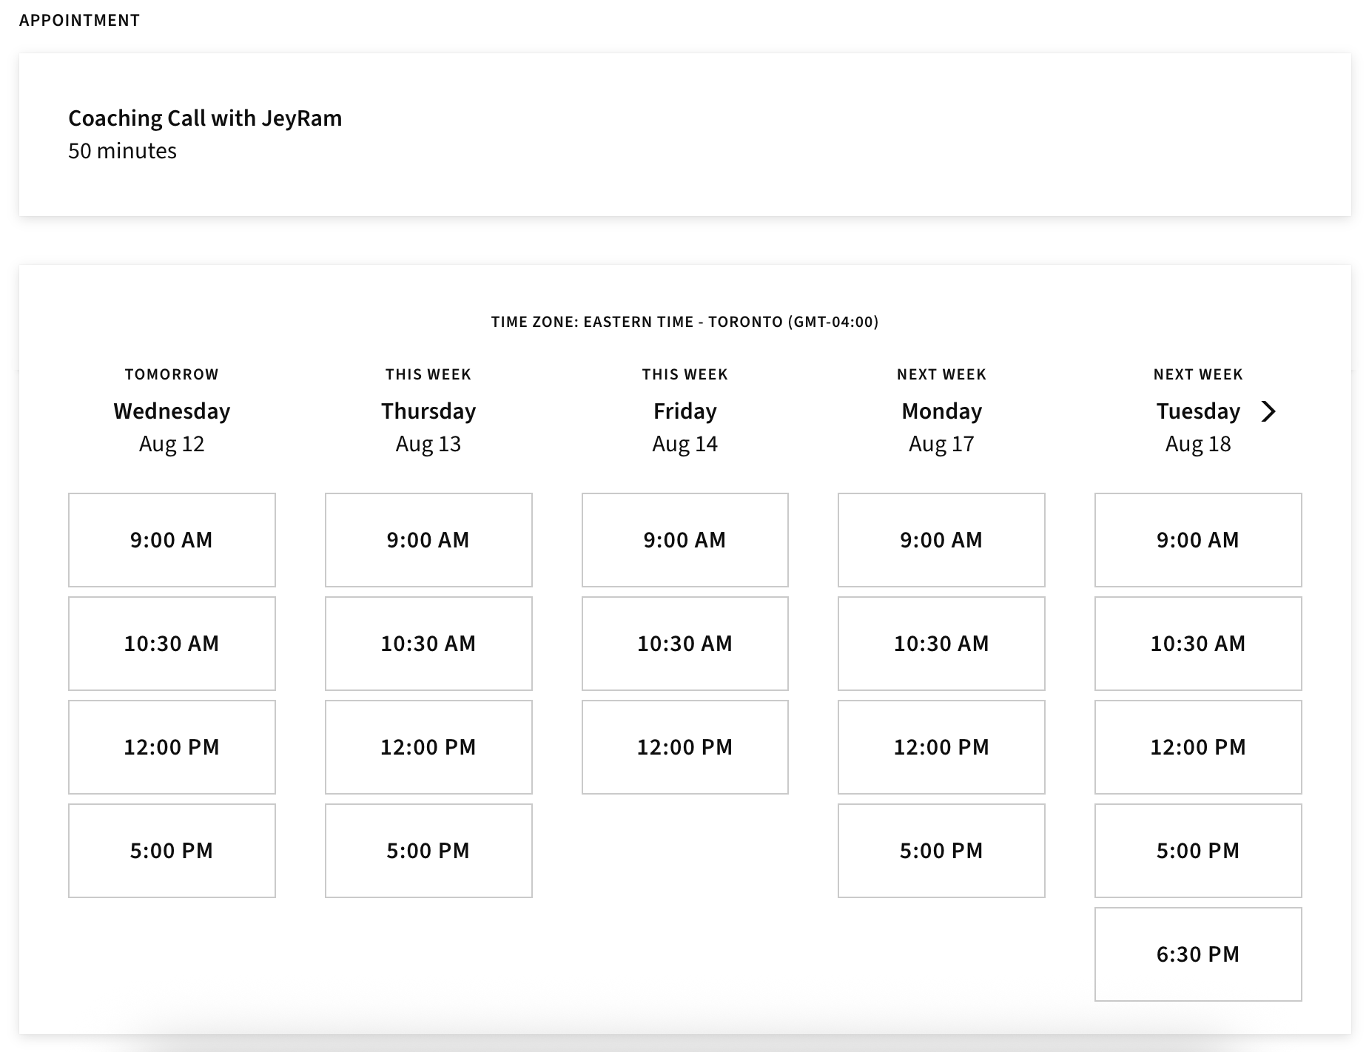This screenshot has height=1052, width=1369.
Task: Choose Tuesday 10:30 AM slot
Action: coord(1198,644)
